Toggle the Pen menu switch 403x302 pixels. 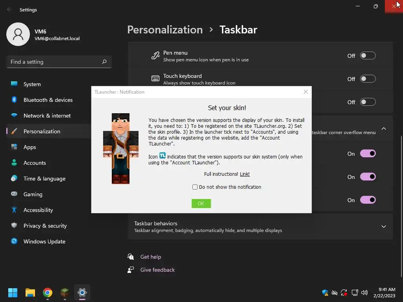368,55
